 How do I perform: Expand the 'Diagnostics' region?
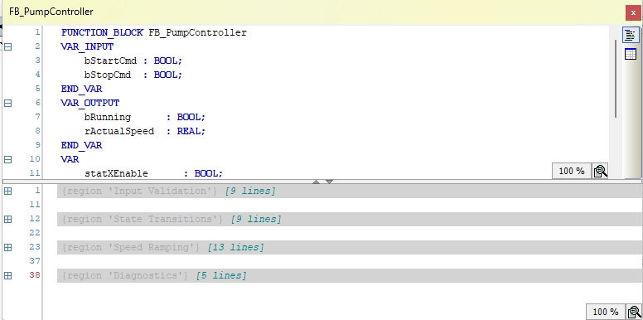pos(7,276)
